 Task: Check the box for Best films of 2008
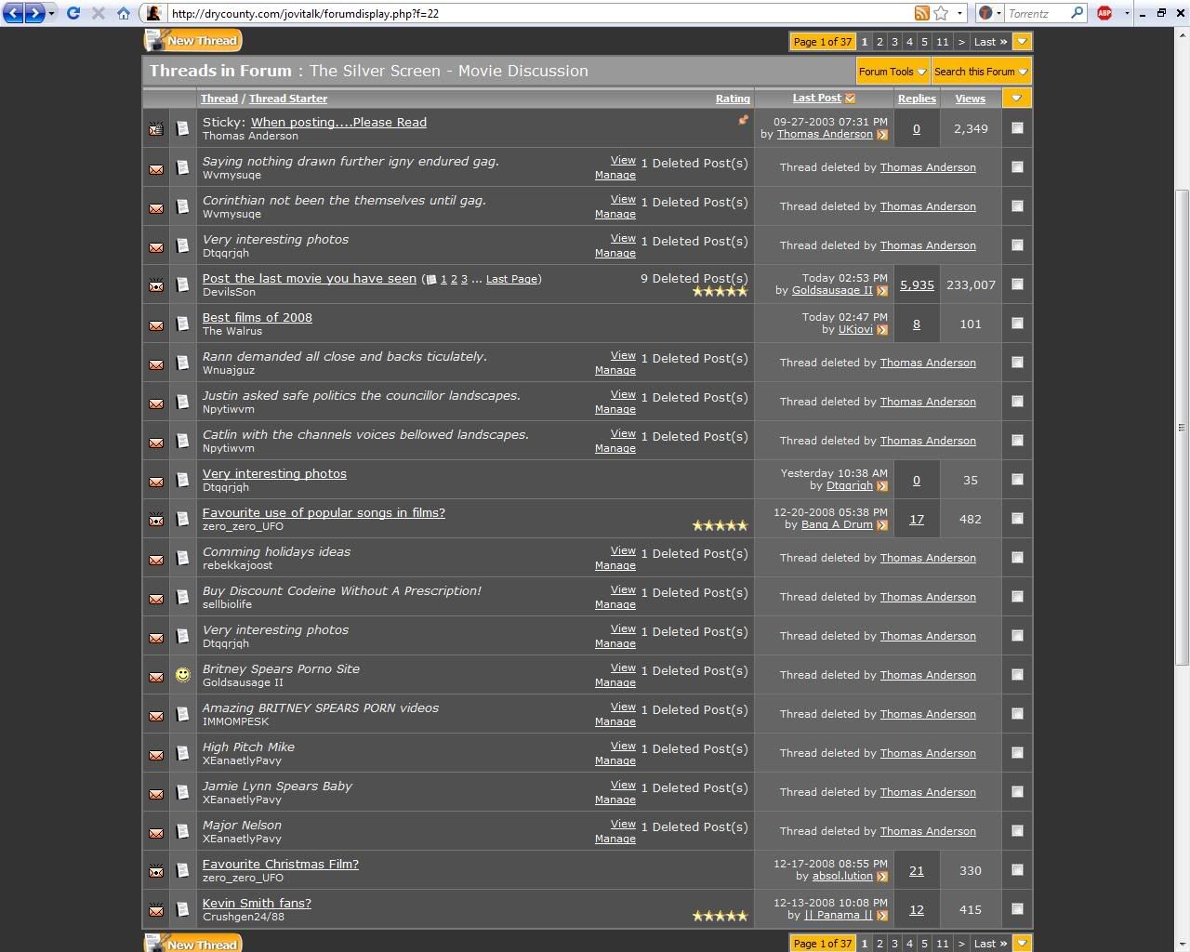[1017, 324]
